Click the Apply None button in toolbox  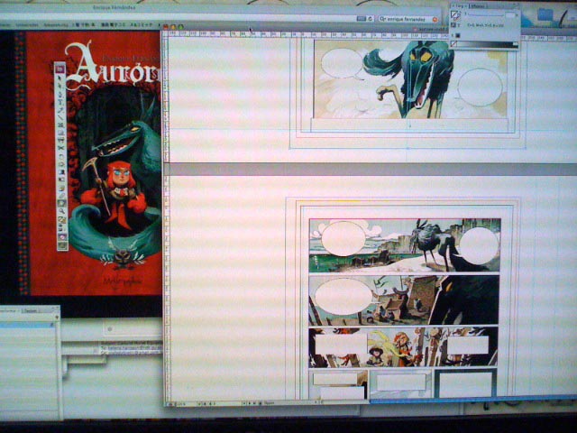[x=62, y=236]
